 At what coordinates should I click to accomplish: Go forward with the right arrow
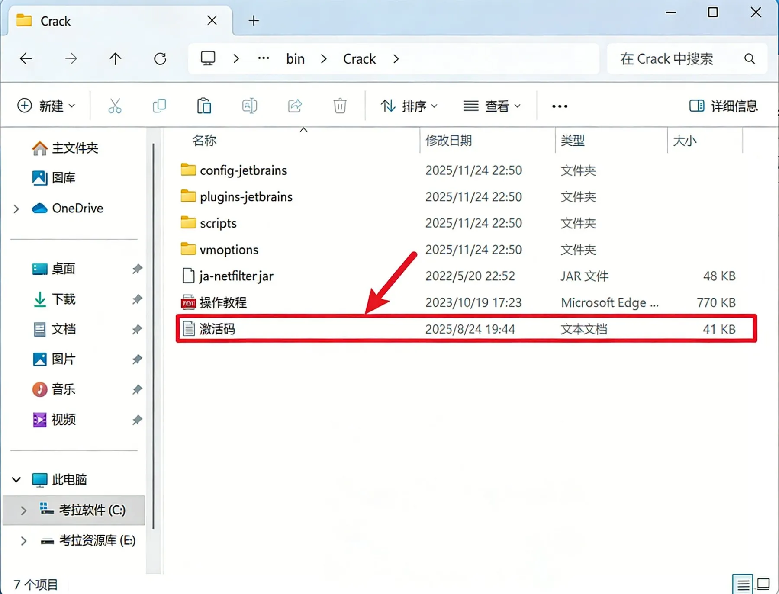71,58
